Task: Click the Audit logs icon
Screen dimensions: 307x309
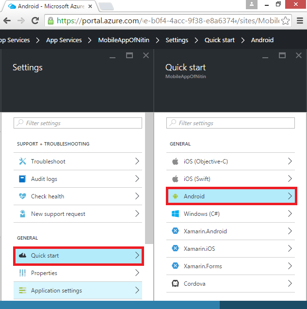Action: [x=22, y=179]
